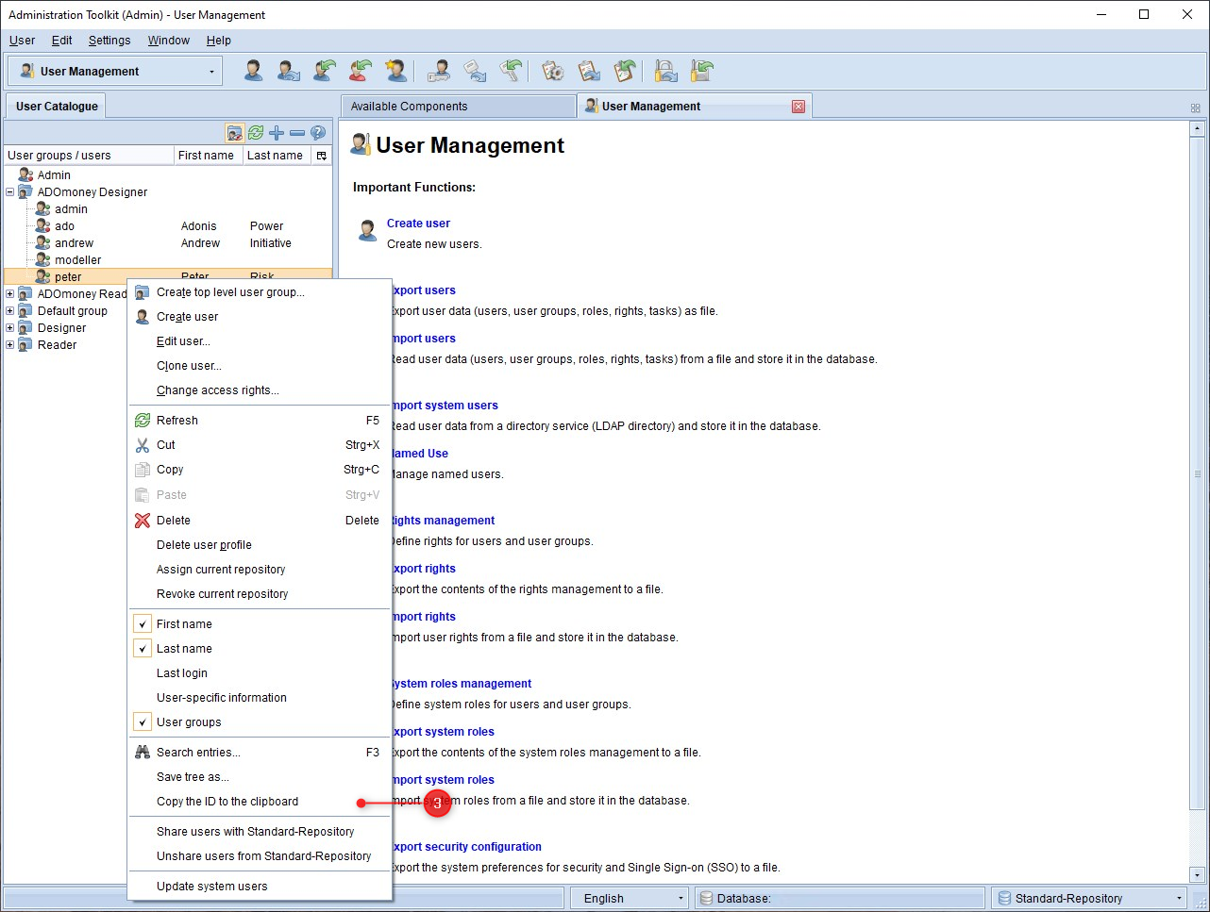Select Change access rights... menu entry
Image resolution: width=1210 pixels, height=912 pixels.
(260, 390)
